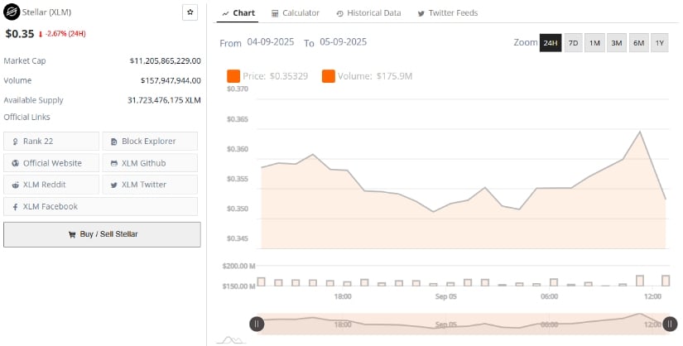
Task: Click the Facebook f icon
Action: (15, 207)
